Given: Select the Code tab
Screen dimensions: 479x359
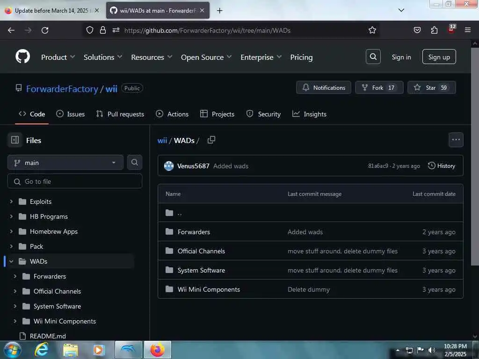Looking at the screenshot, I should (x=32, y=114).
